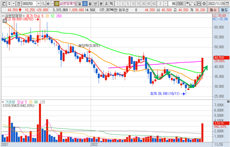This screenshot has height=147, width=230.
Task: Select minute 분 chart period
Action: click(x=101, y=3)
